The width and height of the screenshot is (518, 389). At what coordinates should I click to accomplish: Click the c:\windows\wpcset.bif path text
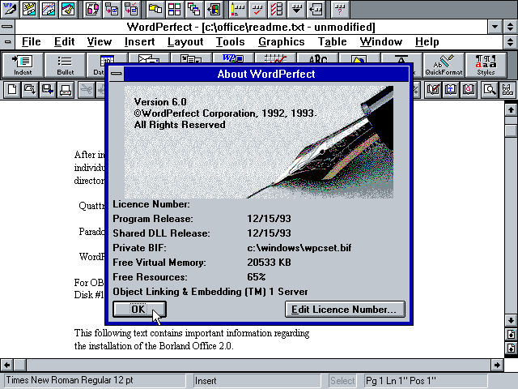[299, 248]
